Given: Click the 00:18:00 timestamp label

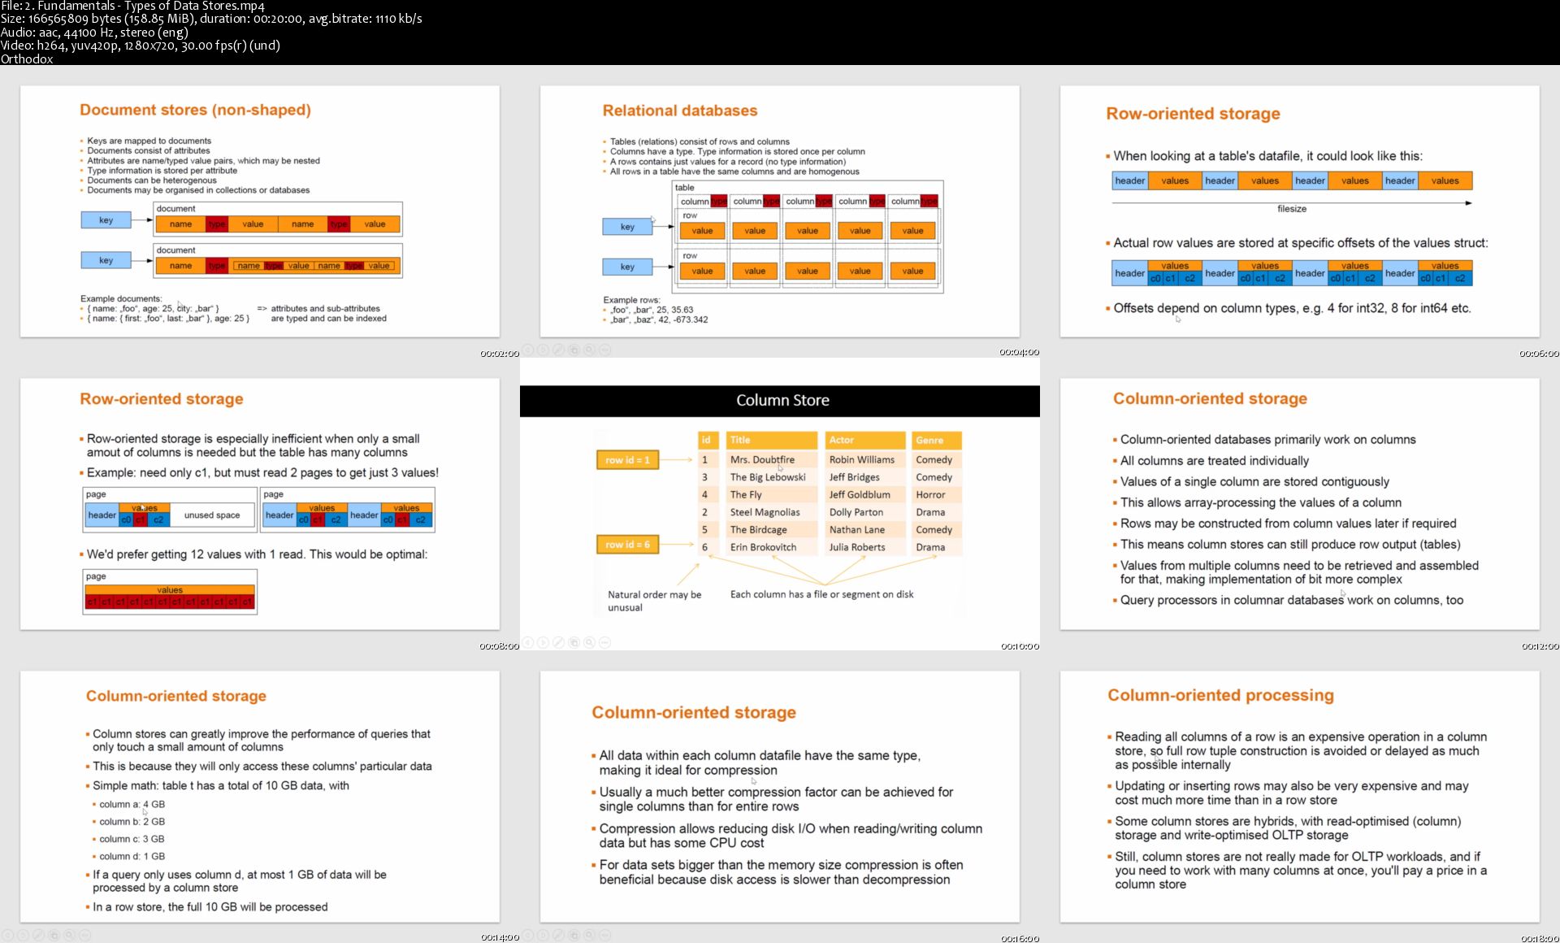Looking at the screenshot, I should coord(1540,938).
